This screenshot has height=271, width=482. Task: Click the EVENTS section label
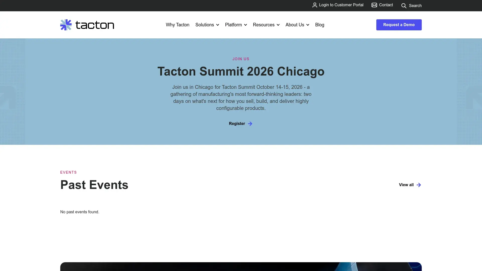tap(69, 172)
